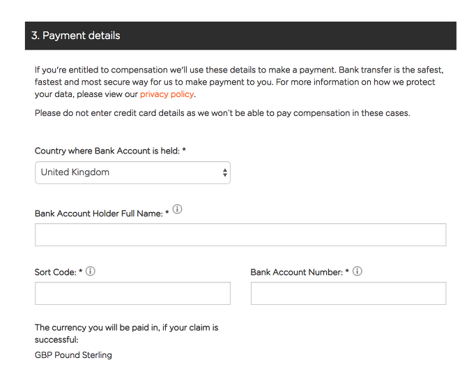Show info tooltip for Bank Account Number
The width and height of the screenshot is (476, 383).
tap(358, 271)
